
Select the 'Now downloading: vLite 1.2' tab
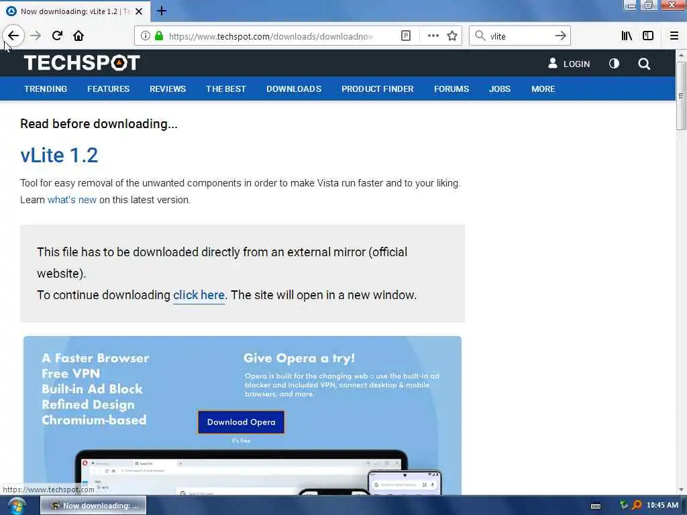coord(74,11)
